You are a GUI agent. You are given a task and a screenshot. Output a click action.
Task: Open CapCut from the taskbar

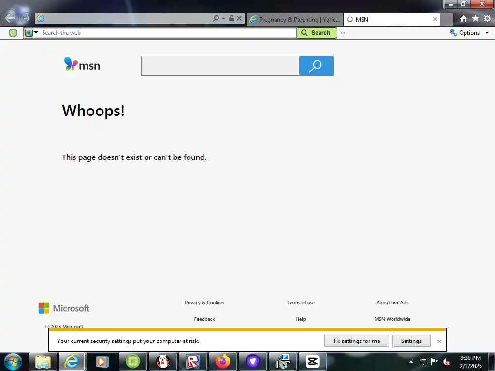pos(313,361)
